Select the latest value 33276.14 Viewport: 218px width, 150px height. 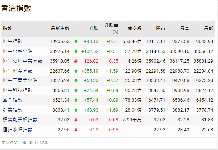click(60, 51)
